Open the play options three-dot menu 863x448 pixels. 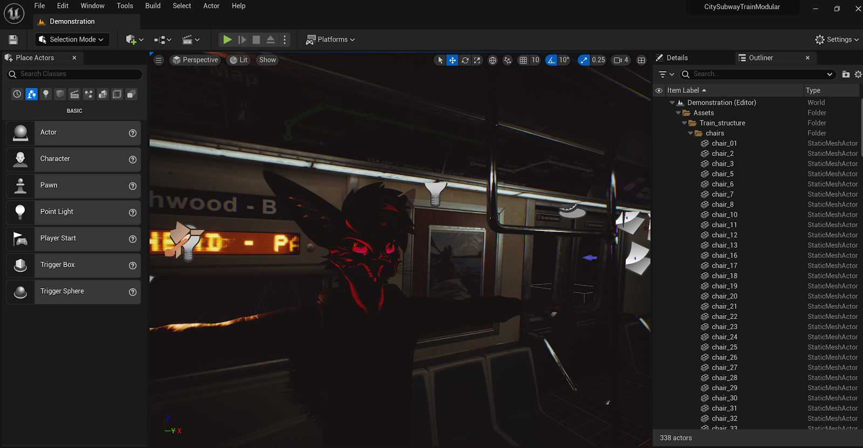285,39
